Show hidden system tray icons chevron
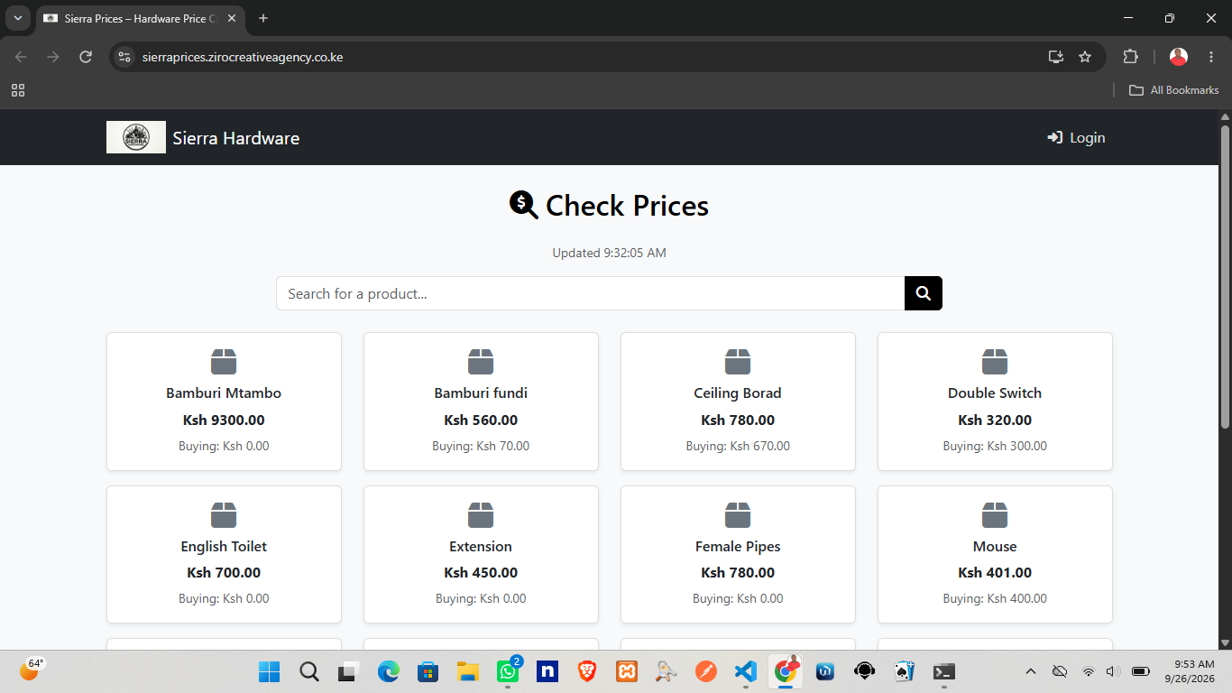 [x=1031, y=671]
